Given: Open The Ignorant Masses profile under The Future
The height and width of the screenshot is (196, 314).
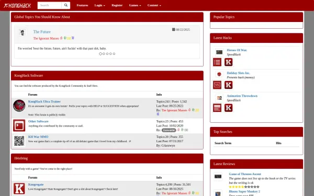Looking at the screenshot, I should click(46, 38).
